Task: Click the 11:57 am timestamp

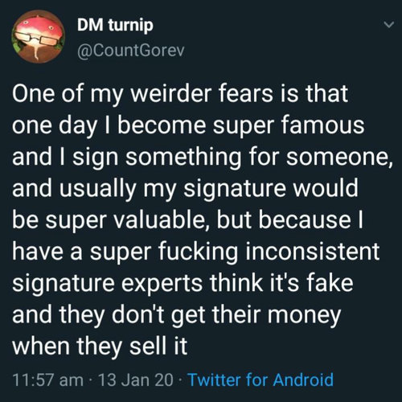Action: tap(48, 380)
